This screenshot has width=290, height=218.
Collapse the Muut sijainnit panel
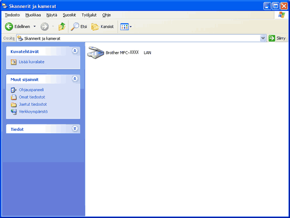[75, 79]
